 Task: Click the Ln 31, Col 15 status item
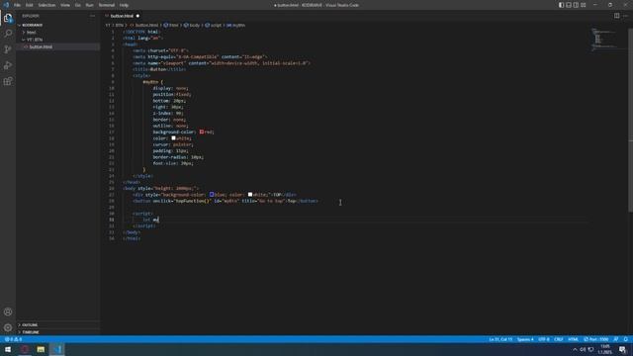[x=500, y=339]
